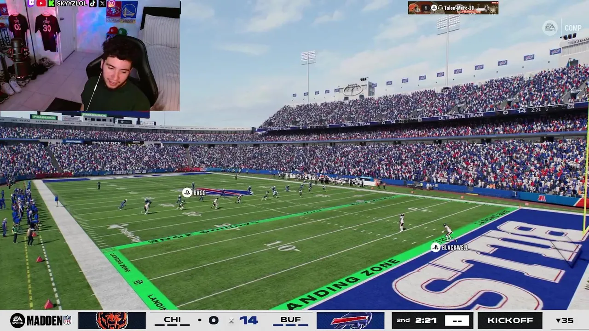This screenshot has width=589, height=331.
Task: Click the CHI team abbreviation
Action: point(172,320)
